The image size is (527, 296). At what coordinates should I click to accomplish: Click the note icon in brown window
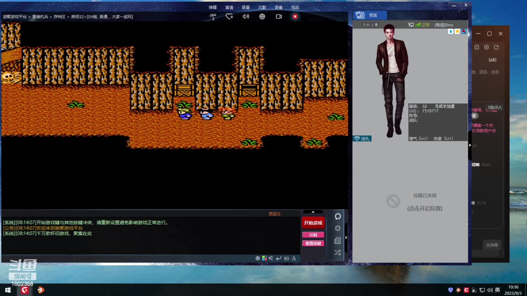[x=477, y=47]
